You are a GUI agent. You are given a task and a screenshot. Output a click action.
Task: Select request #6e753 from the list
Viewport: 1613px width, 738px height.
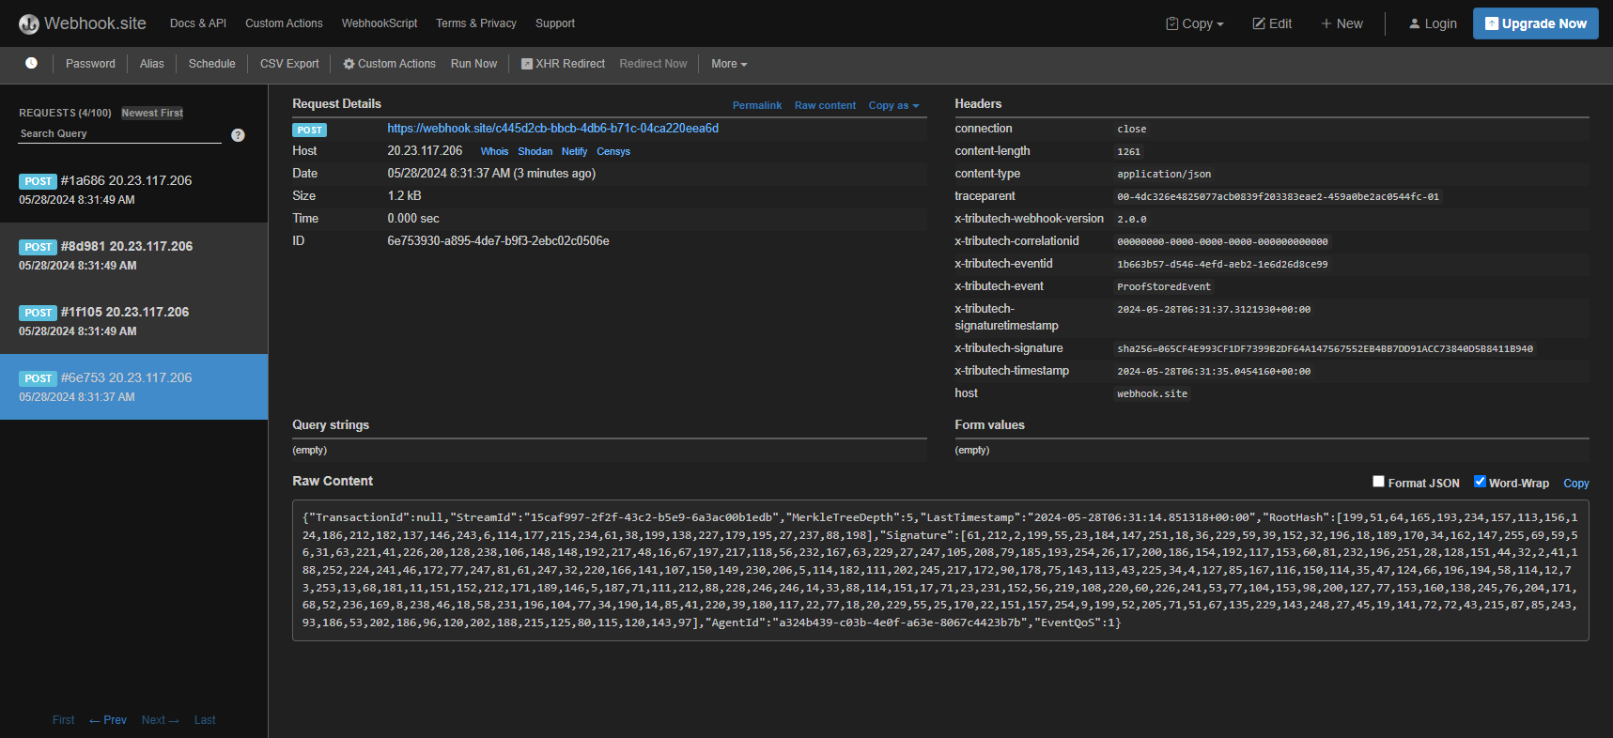point(133,387)
